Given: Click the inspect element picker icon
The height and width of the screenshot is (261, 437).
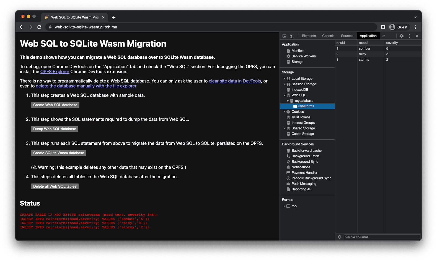Looking at the screenshot, I should pos(284,36).
